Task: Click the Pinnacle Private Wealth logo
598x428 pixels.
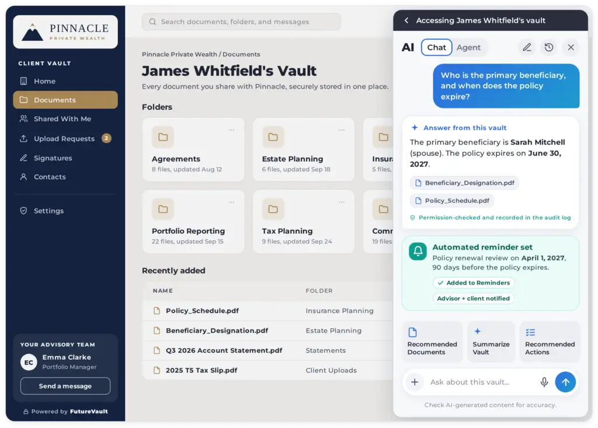Action: (x=65, y=32)
